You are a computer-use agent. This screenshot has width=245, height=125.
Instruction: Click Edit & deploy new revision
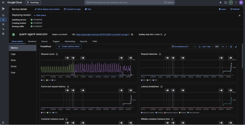47,9
